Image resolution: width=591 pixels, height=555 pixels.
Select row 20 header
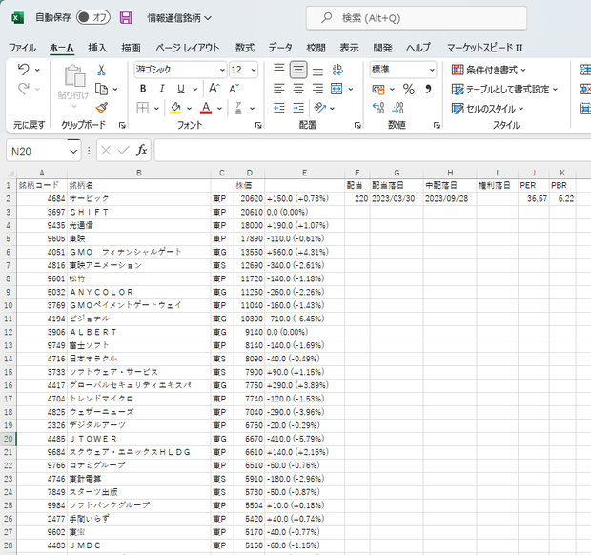pyautogui.click(x=9, y=439)
